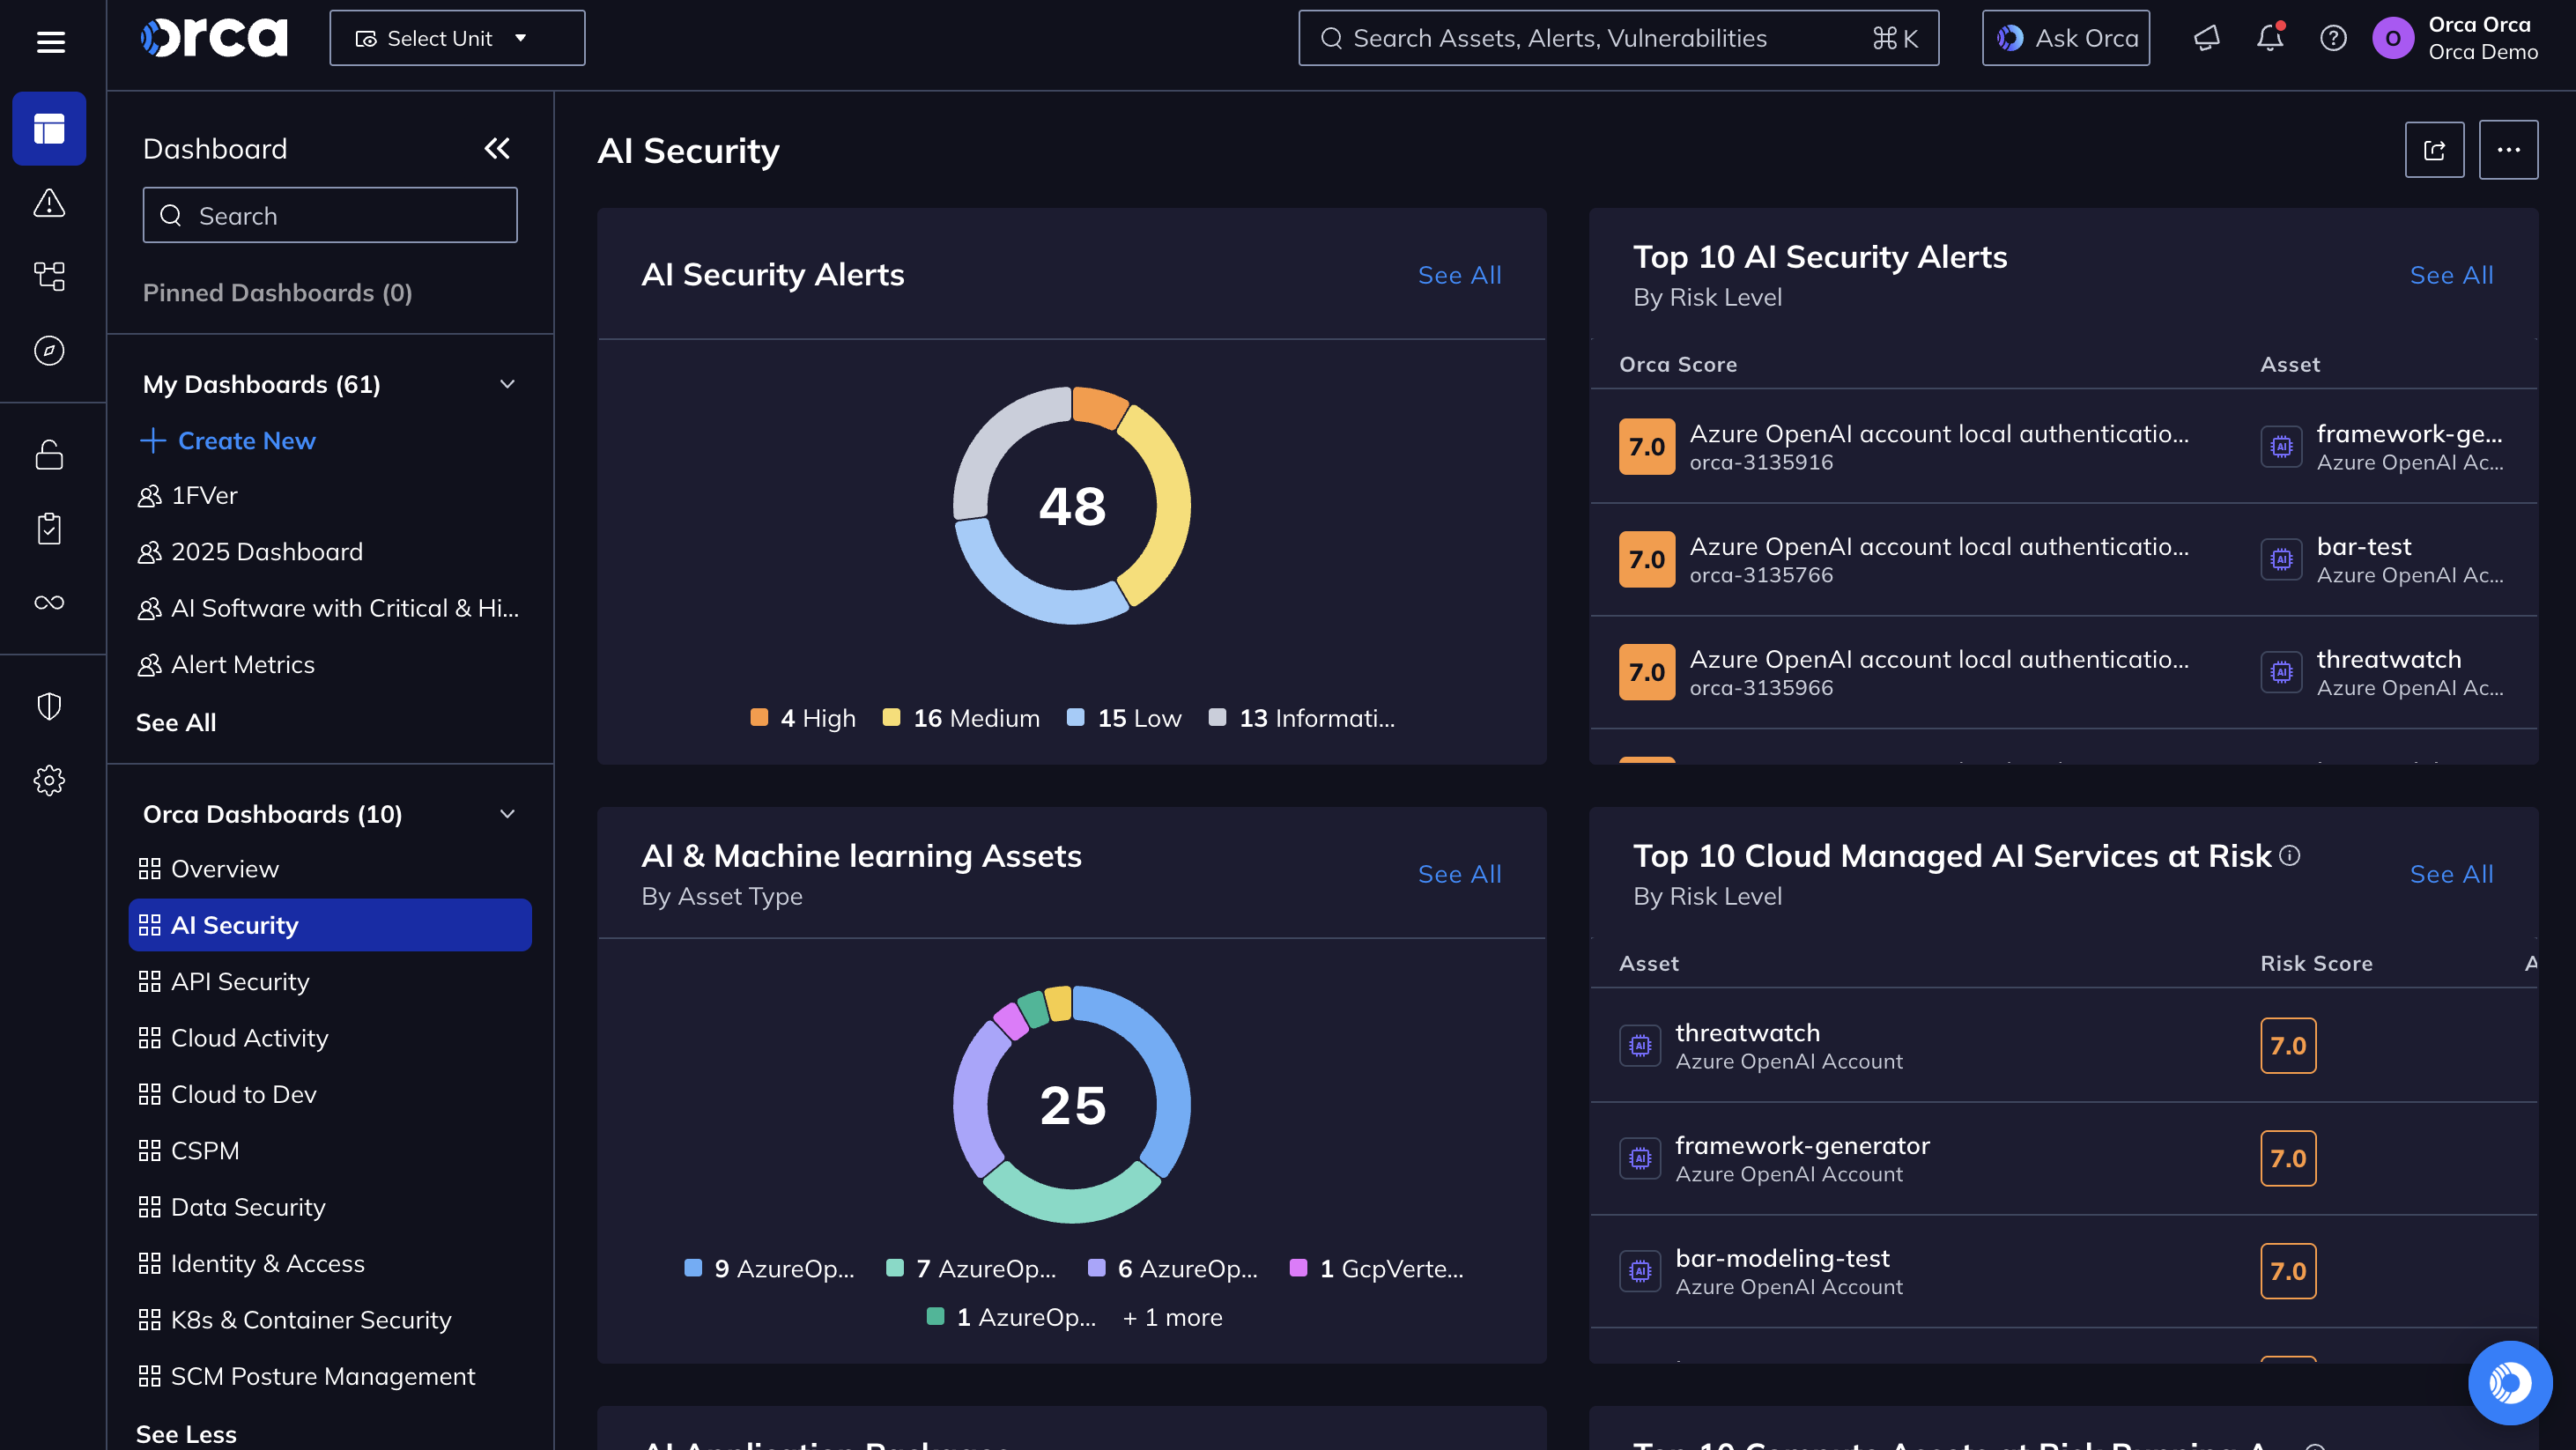Open the Settings gear sidebar icon
The height and width of the screenshot is (1450, 2576).
click(49, 780)
